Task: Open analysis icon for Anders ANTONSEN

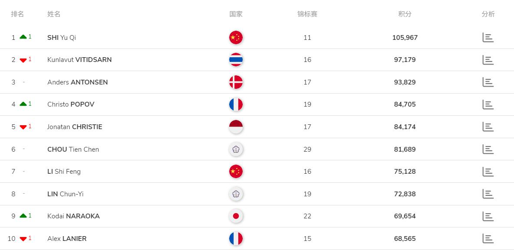Action: [488, 82]
